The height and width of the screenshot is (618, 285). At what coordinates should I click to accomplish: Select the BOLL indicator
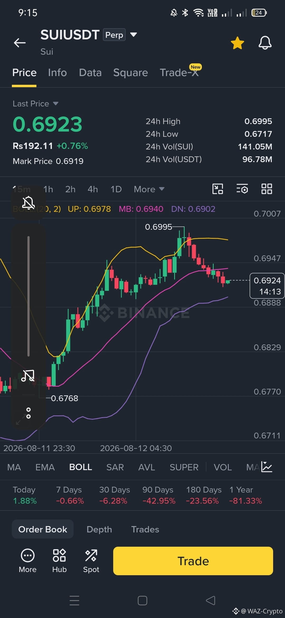pos(80,467)
